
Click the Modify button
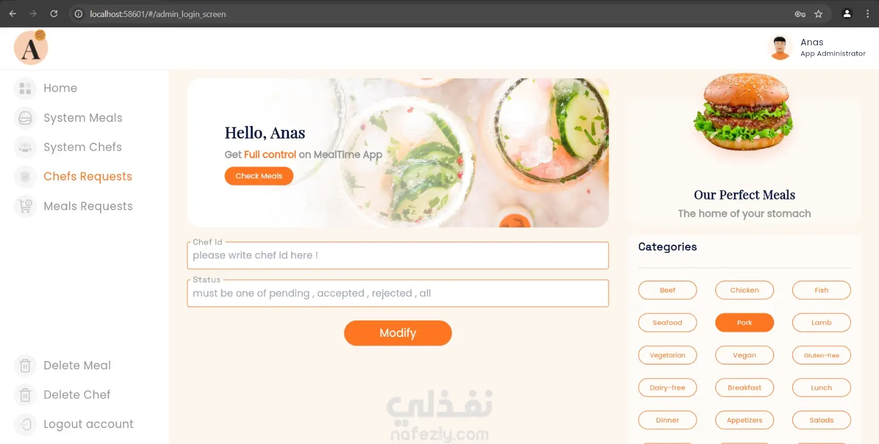click(x=398, y=333)
